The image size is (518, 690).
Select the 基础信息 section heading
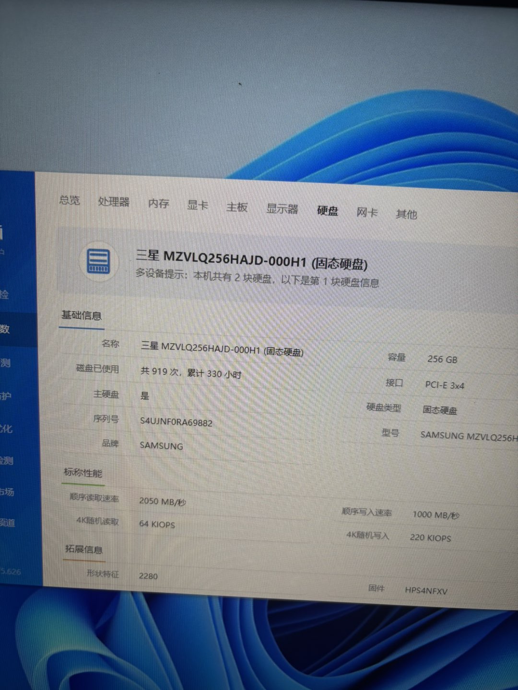click(x=82, y=315)
